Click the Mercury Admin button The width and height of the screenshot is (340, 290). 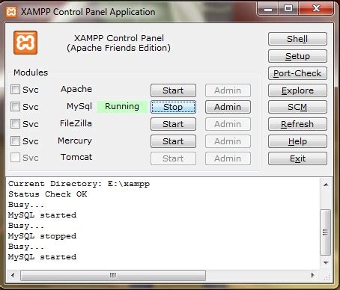228,141
